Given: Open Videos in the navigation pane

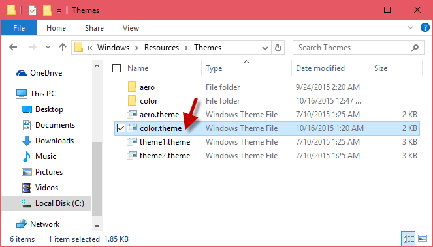Looking at the screenshot, I should tap(40, 188).
